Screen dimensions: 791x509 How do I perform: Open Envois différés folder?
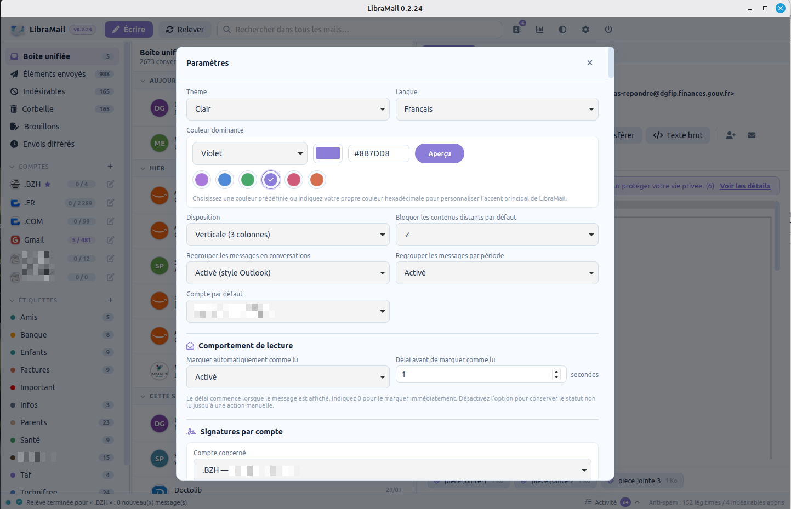(x=62, y=144)
